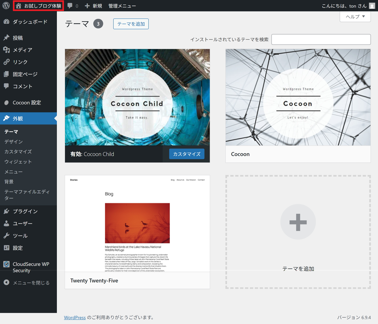Open テーマファイルエディター submenu item
The width and height of the screenshot is (378, 324).
click(27, 195)
